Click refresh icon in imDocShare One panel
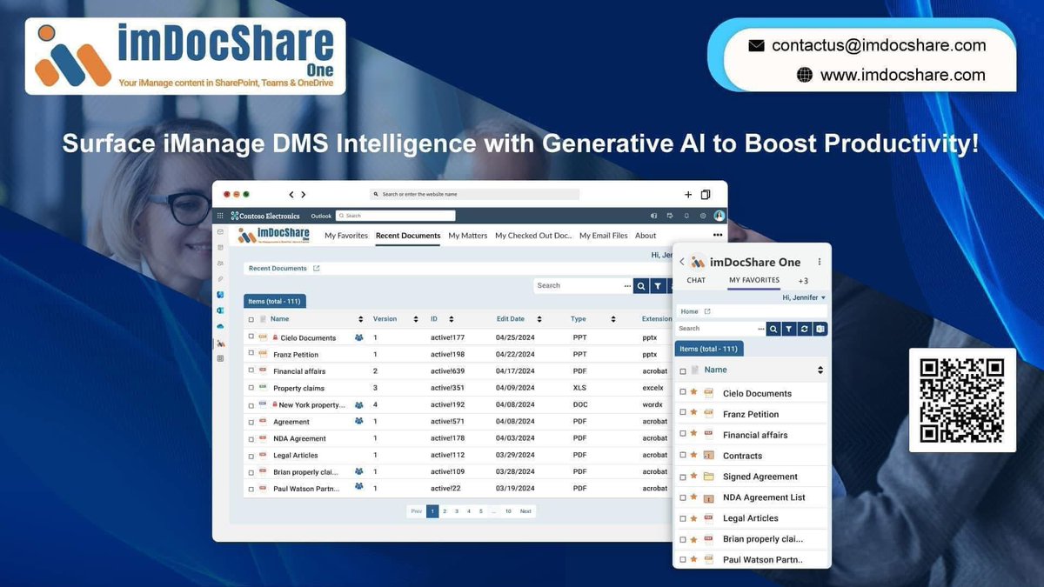The image size is (1044, 587). pos(805,329)
